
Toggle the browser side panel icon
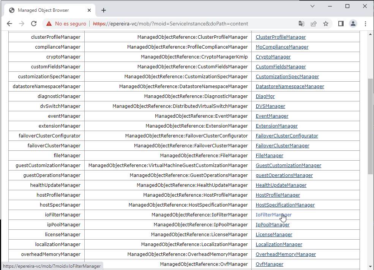click(x=341, y=24)
